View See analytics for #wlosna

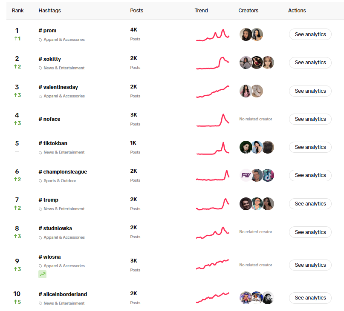(x=310, y=265)
